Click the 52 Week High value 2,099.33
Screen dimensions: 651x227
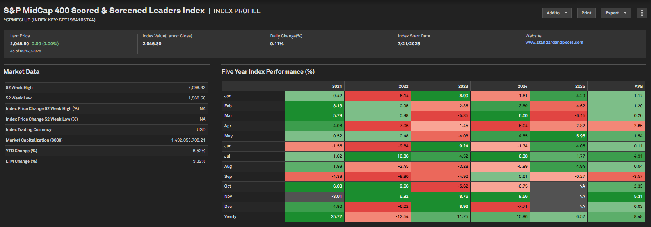pos(197,88)
